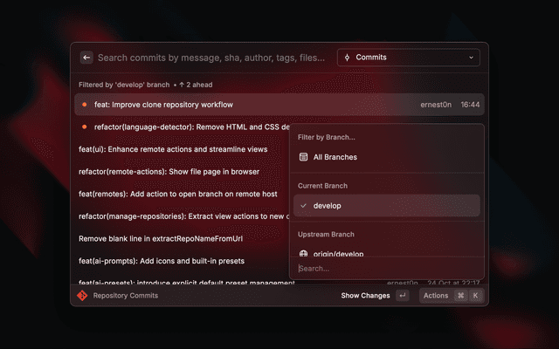Viewport: 559px width, 349px height.
Task: Click the branch filter Search field
Action: pos(387,268)
